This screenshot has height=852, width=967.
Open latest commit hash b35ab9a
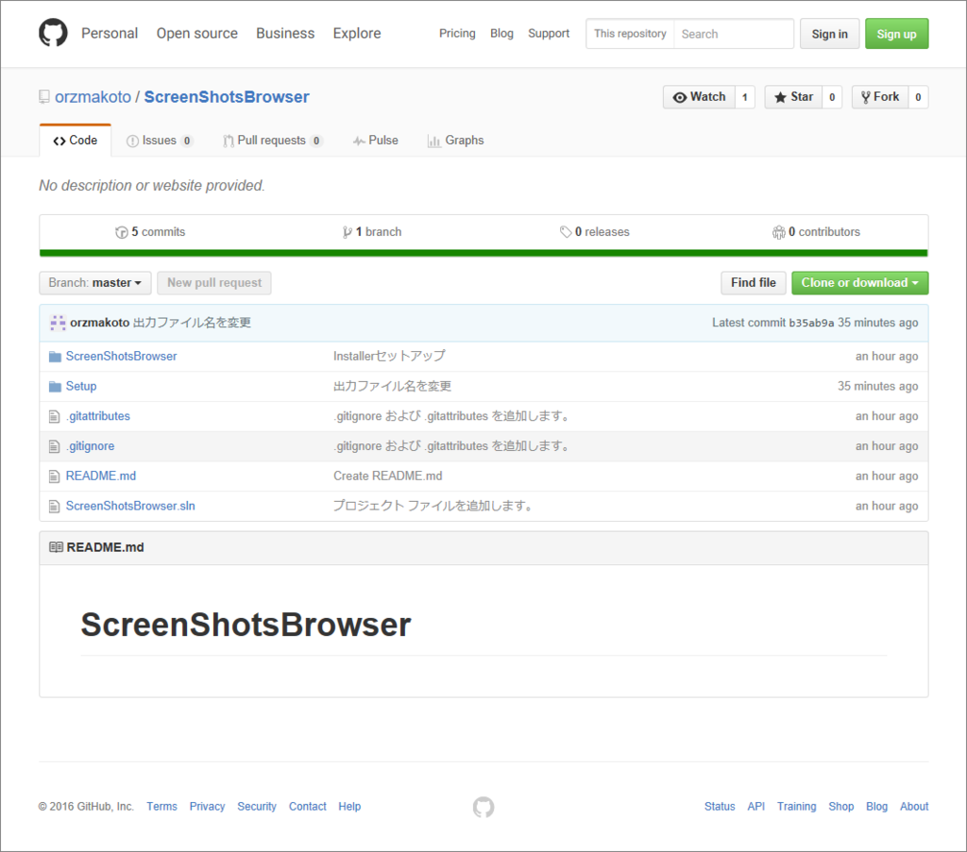pos(811,323)
